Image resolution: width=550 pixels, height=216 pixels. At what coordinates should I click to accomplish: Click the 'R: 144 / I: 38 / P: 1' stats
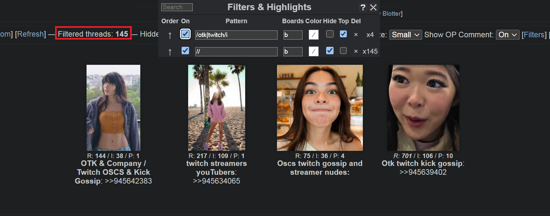point(113,156)
